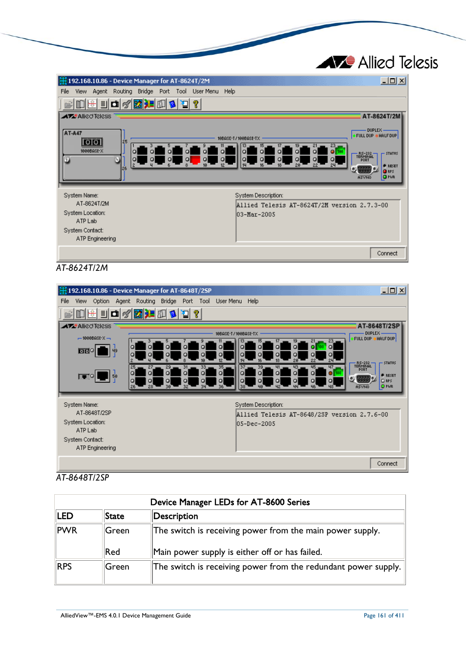The height and width of the screenshot is (660, 466).
Task: Click the blue graph icon in AT-8648T/2SP toolbar
Action: 138,314
